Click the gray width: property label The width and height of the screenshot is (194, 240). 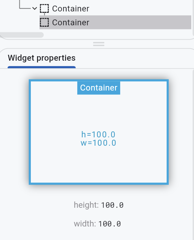pyautogui.click(x=85, y=224)
